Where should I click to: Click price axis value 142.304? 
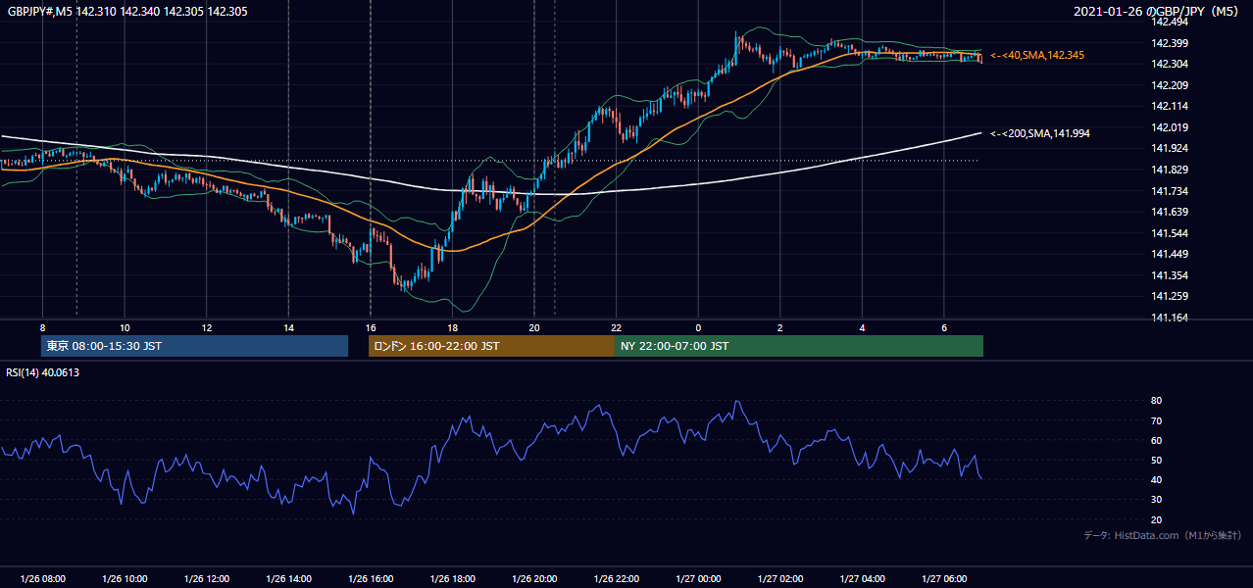coord(1169,64)
